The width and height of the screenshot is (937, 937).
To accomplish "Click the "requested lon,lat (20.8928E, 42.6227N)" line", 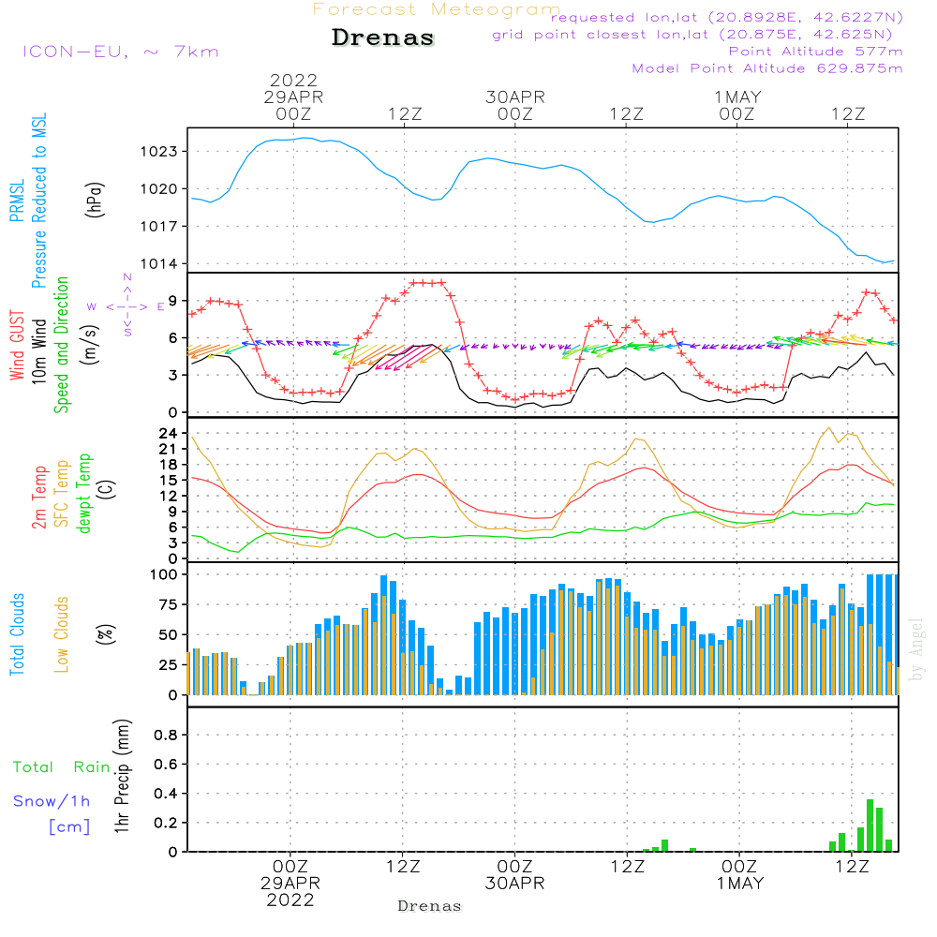I will point(727,18).
